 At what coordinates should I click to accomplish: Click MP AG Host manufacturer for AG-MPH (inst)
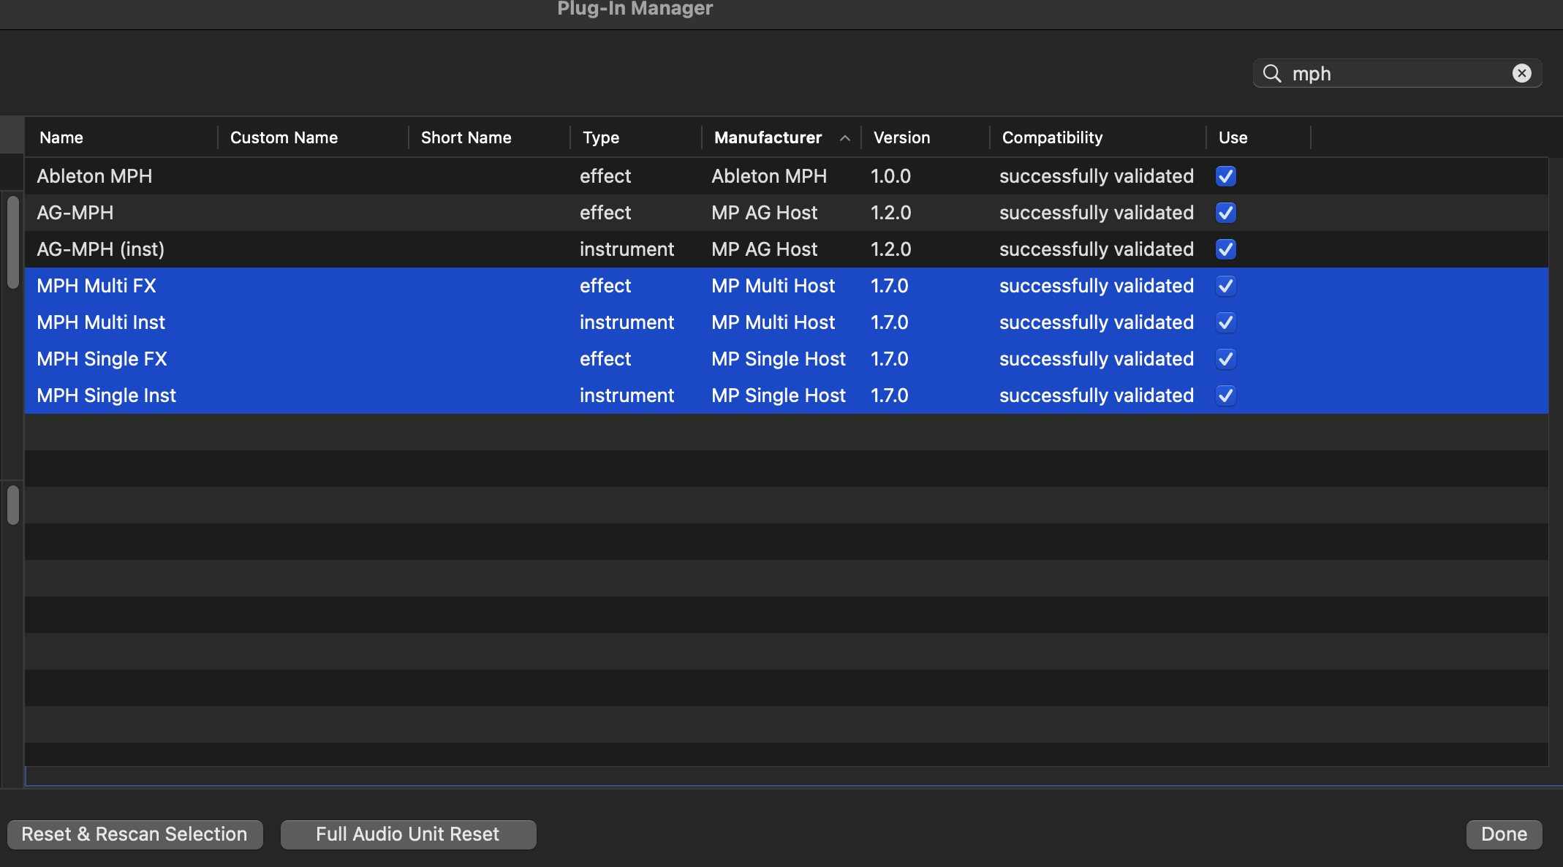[764, 249]
